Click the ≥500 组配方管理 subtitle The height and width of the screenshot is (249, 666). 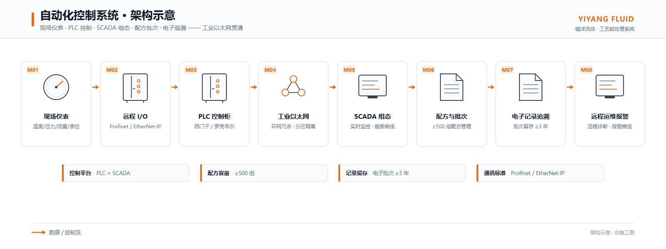click(452, 127)
